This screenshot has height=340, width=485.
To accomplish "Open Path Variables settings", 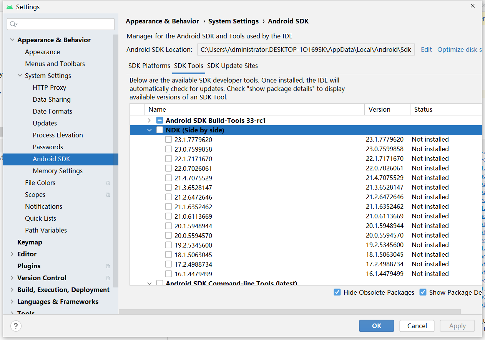I will [x=46, y=230].
